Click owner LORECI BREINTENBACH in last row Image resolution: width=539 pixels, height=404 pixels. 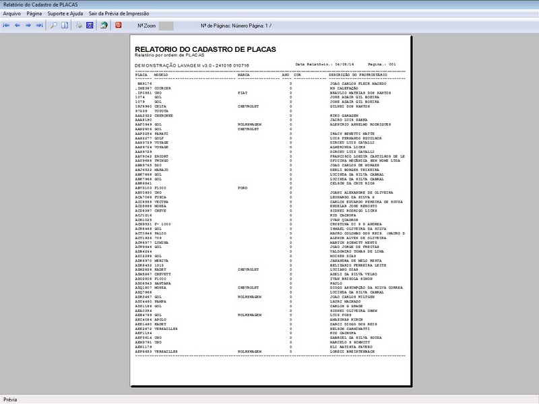[x=352, y=351]
